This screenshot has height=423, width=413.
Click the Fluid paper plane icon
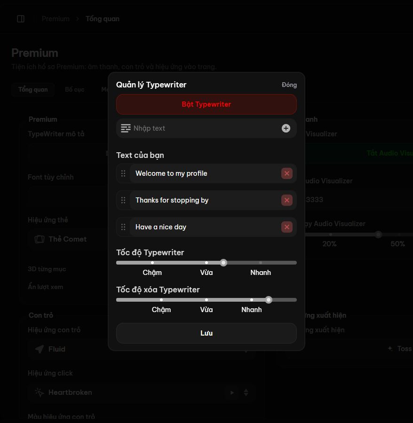click(40, 349)
